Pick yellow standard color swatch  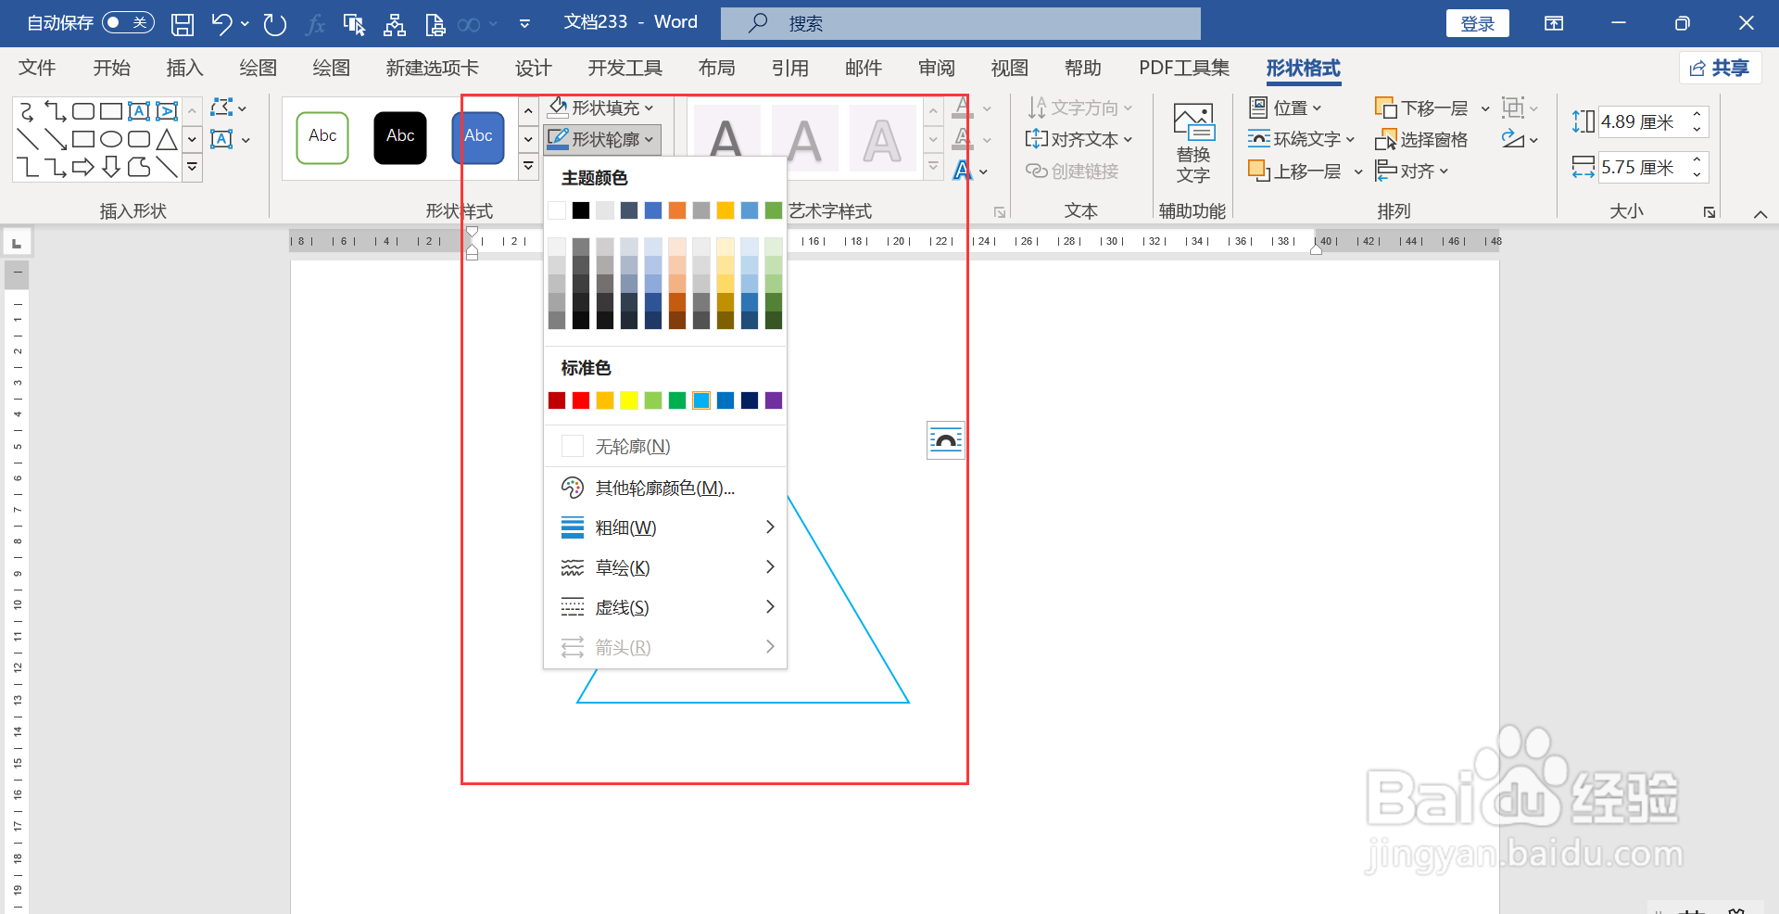click(629, 400)
